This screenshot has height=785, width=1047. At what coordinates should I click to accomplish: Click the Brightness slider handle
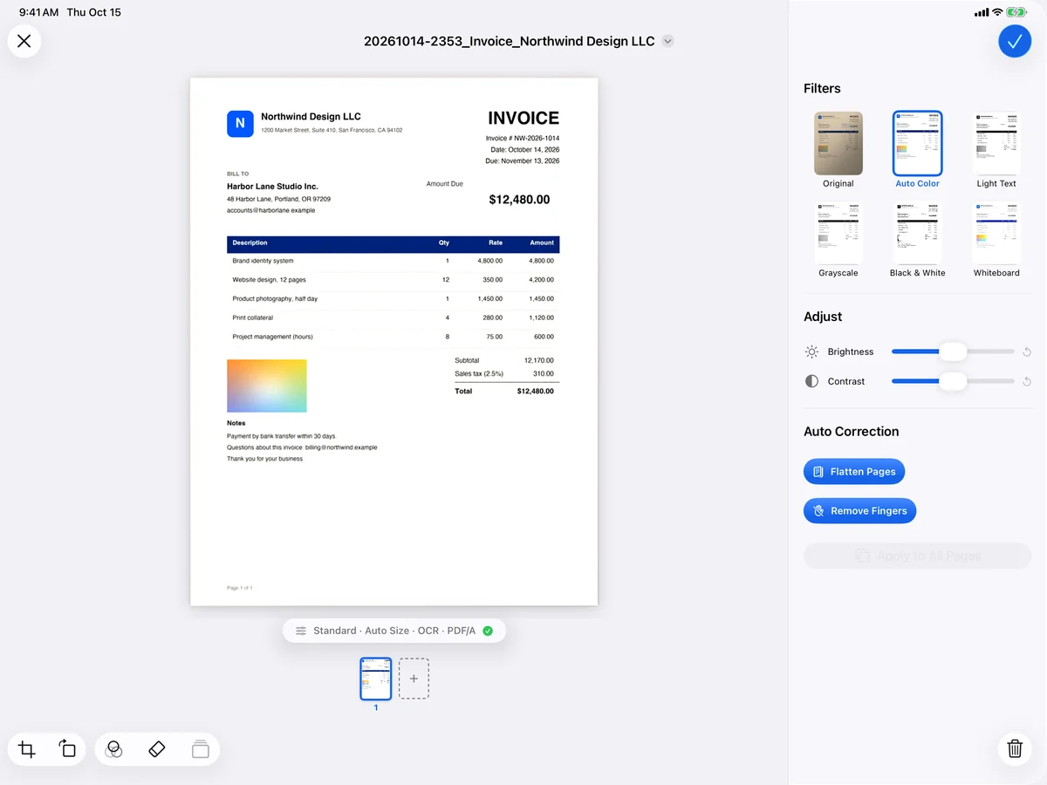(x=954, y=352)
